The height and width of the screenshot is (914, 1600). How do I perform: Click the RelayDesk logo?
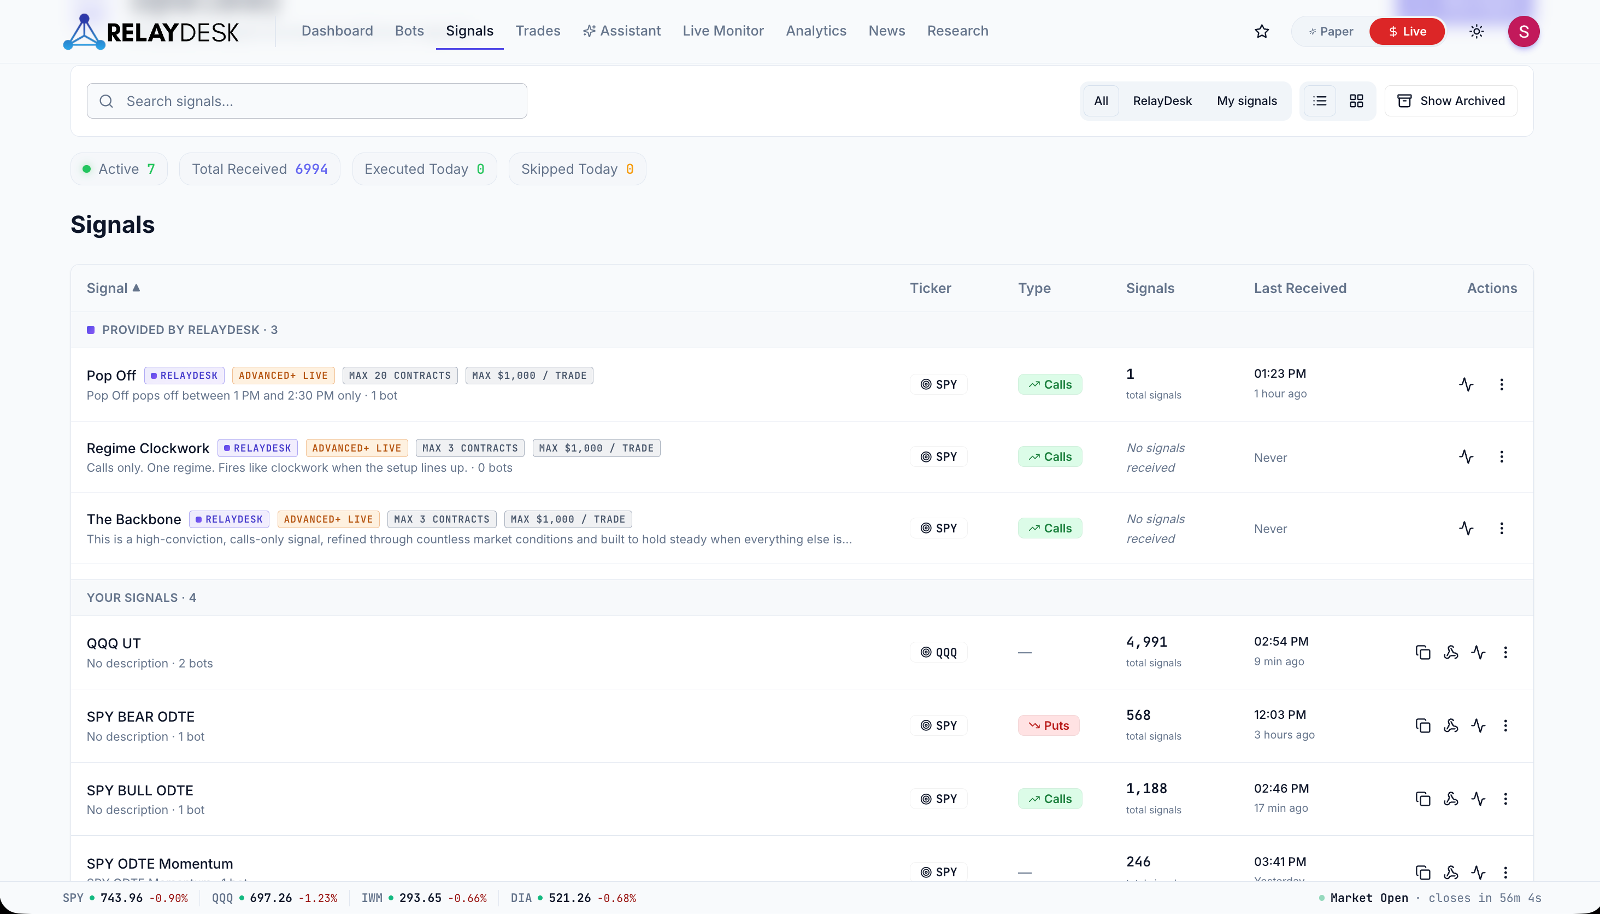[151, 31]
